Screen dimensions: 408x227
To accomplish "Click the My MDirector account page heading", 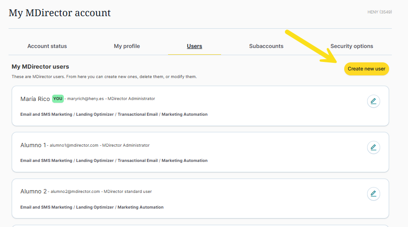I will click(x=60, y=13).
